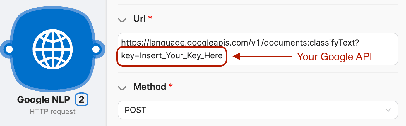Click the red arrow pointing at the key
The width and height of the screenshot is (406, 126).
tap(263, 56)
